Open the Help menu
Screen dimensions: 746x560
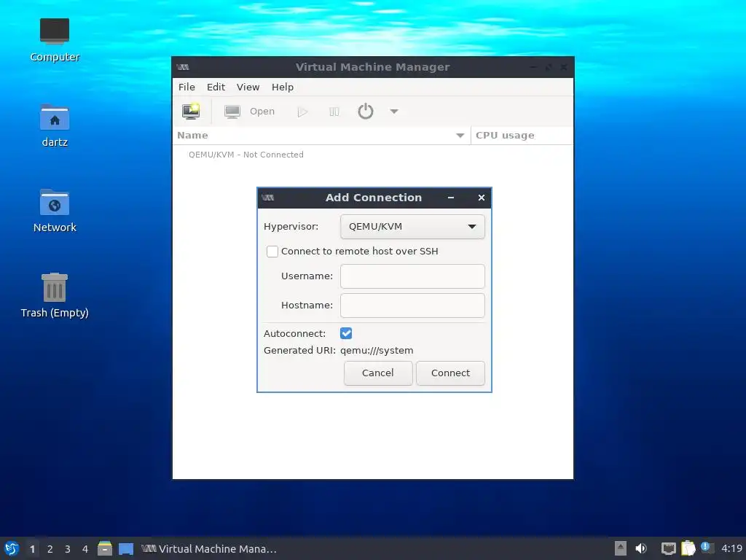pyautogui.click(x=283, y=87)
